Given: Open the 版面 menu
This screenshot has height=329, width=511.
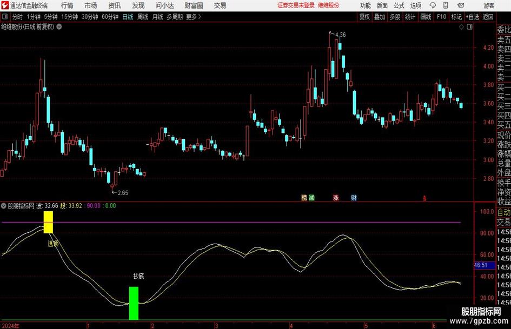Looking at the screenshot, I should (x=382, y=5).
